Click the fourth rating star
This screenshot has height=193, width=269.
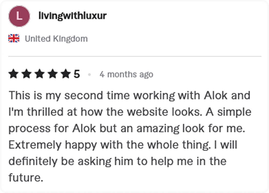53,74
